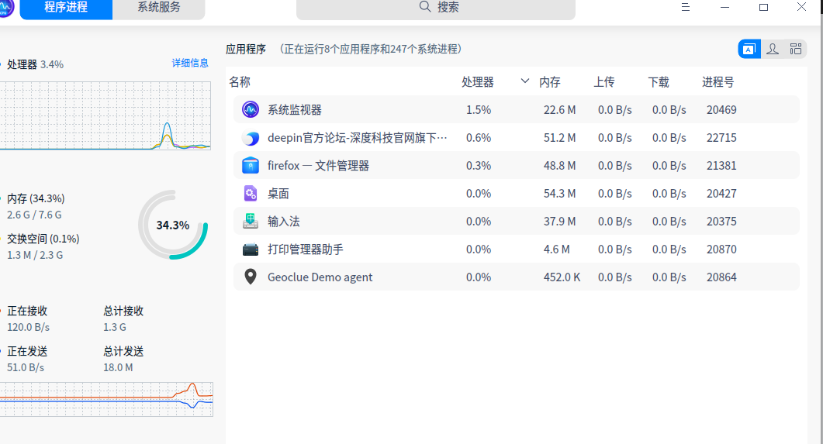Viewport: 823px width, 444px height.
Task: Show applications only view icon
Action: (749, 50)
